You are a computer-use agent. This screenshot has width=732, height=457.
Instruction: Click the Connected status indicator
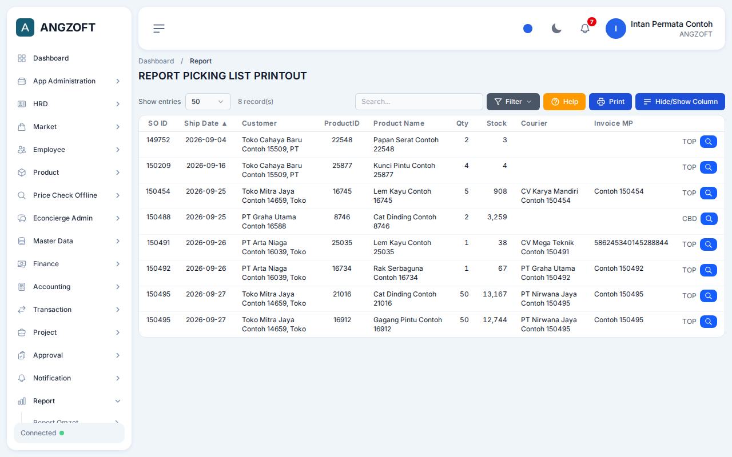(x=69, y=433)
